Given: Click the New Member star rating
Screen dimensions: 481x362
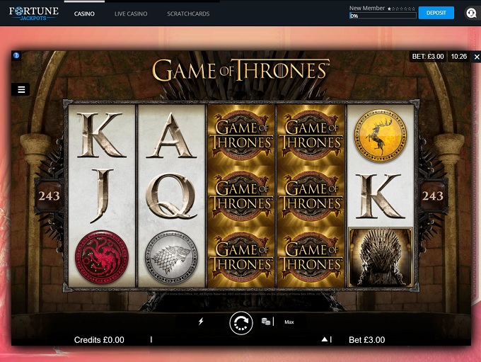Looking at the screenshot, I should point(401,9).
